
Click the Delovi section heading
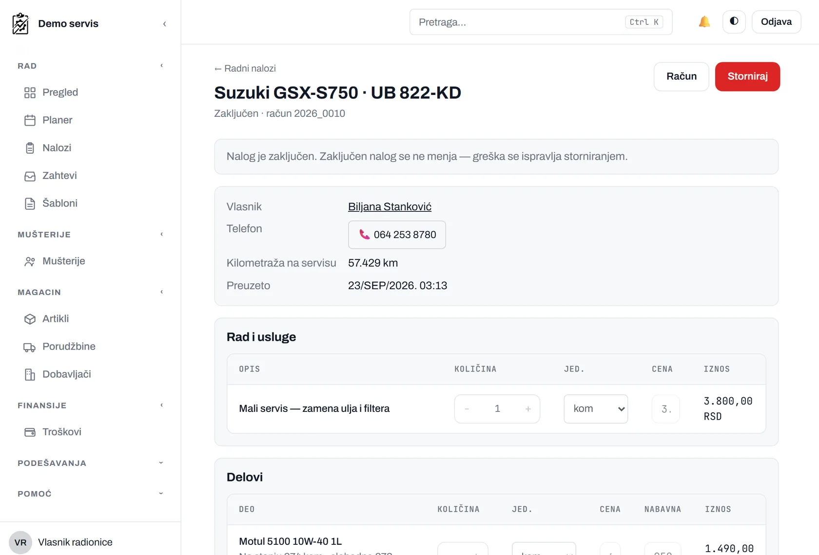(x=245, y=477)
